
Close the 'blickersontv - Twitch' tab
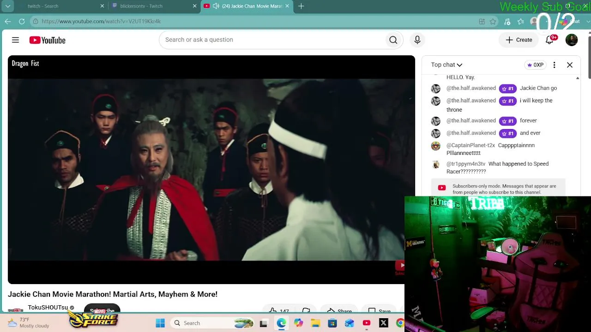pos(194,6)
